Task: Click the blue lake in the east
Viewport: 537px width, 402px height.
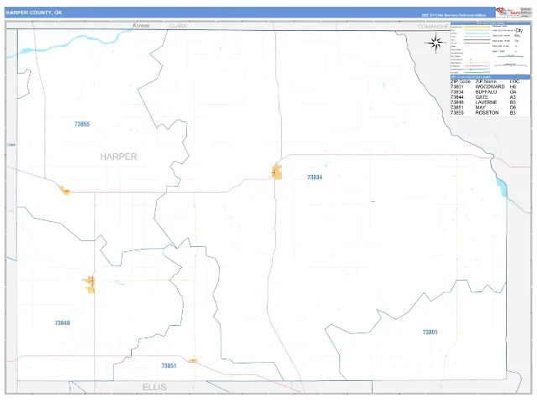Action: (x=502, y=188)
